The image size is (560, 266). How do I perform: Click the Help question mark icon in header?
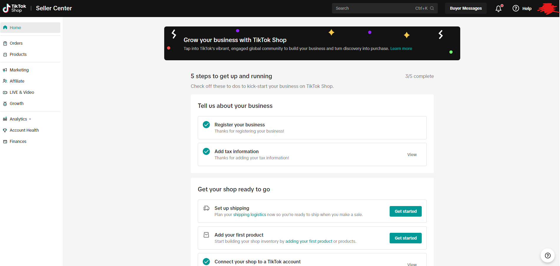(x=516, y=8)
